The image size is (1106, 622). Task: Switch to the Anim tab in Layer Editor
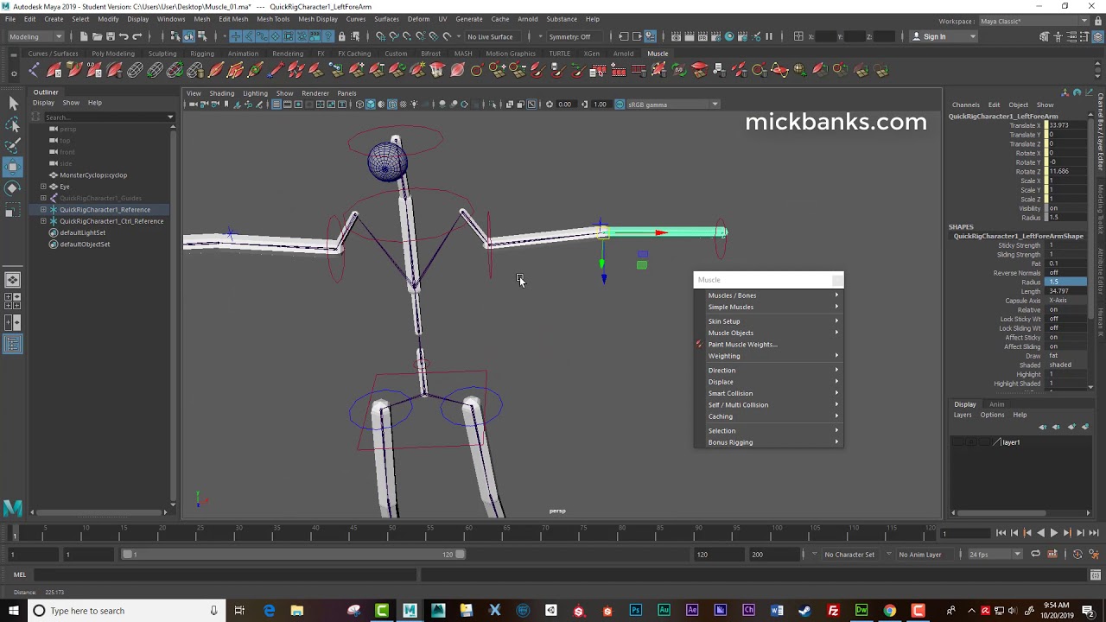[x=996, y=404]
